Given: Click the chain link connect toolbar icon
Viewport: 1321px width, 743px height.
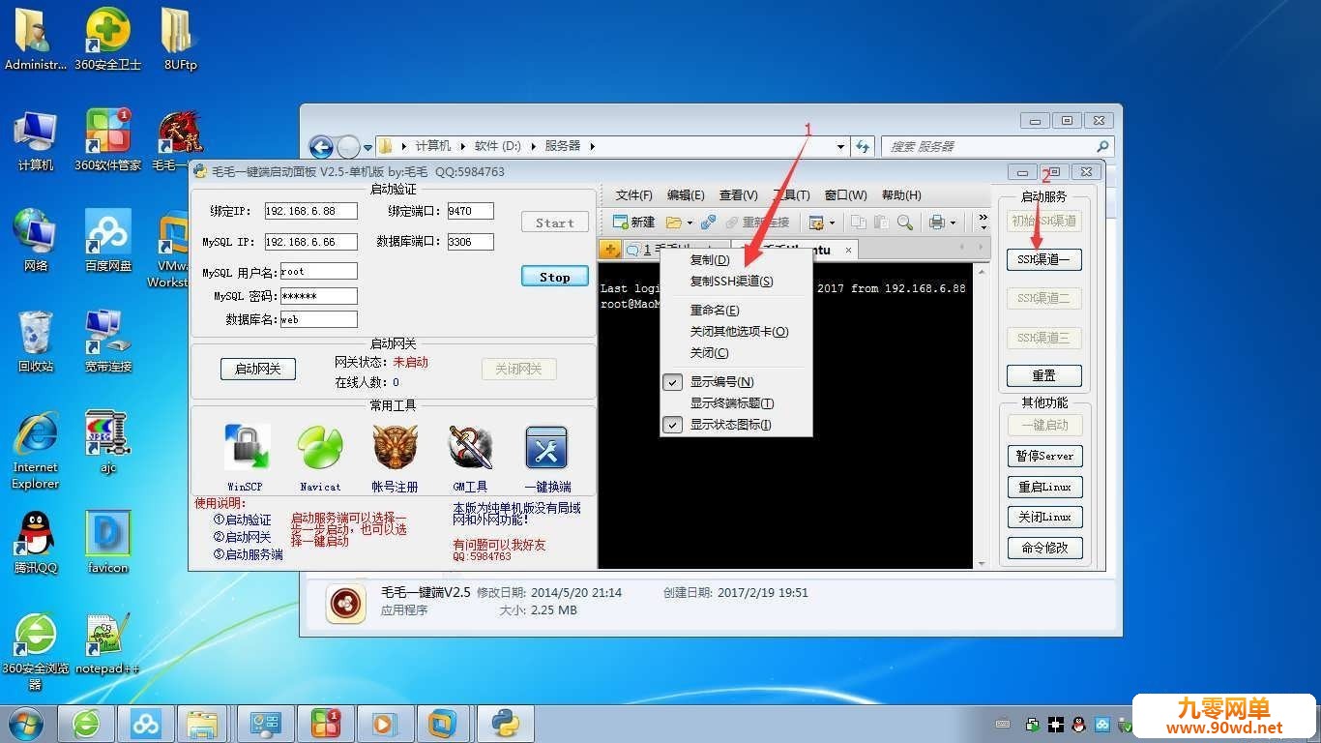Looking at the screenshot, I should point(709,222).
